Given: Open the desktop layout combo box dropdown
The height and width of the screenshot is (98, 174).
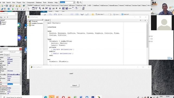Looking at the screenshot, I should [x=74, y=2].
